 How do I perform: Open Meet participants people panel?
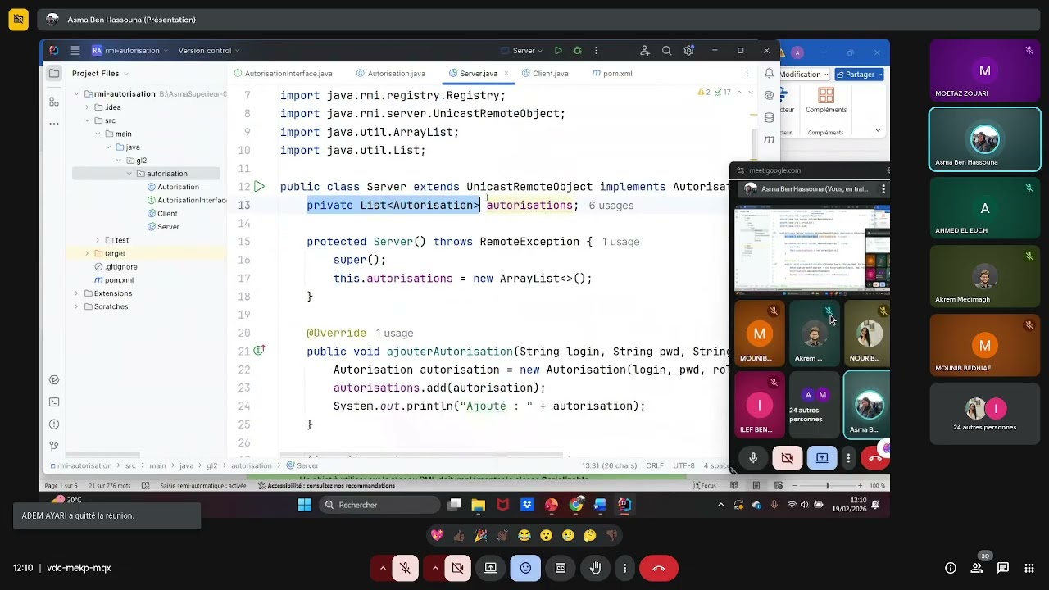(x=977, y=568)
